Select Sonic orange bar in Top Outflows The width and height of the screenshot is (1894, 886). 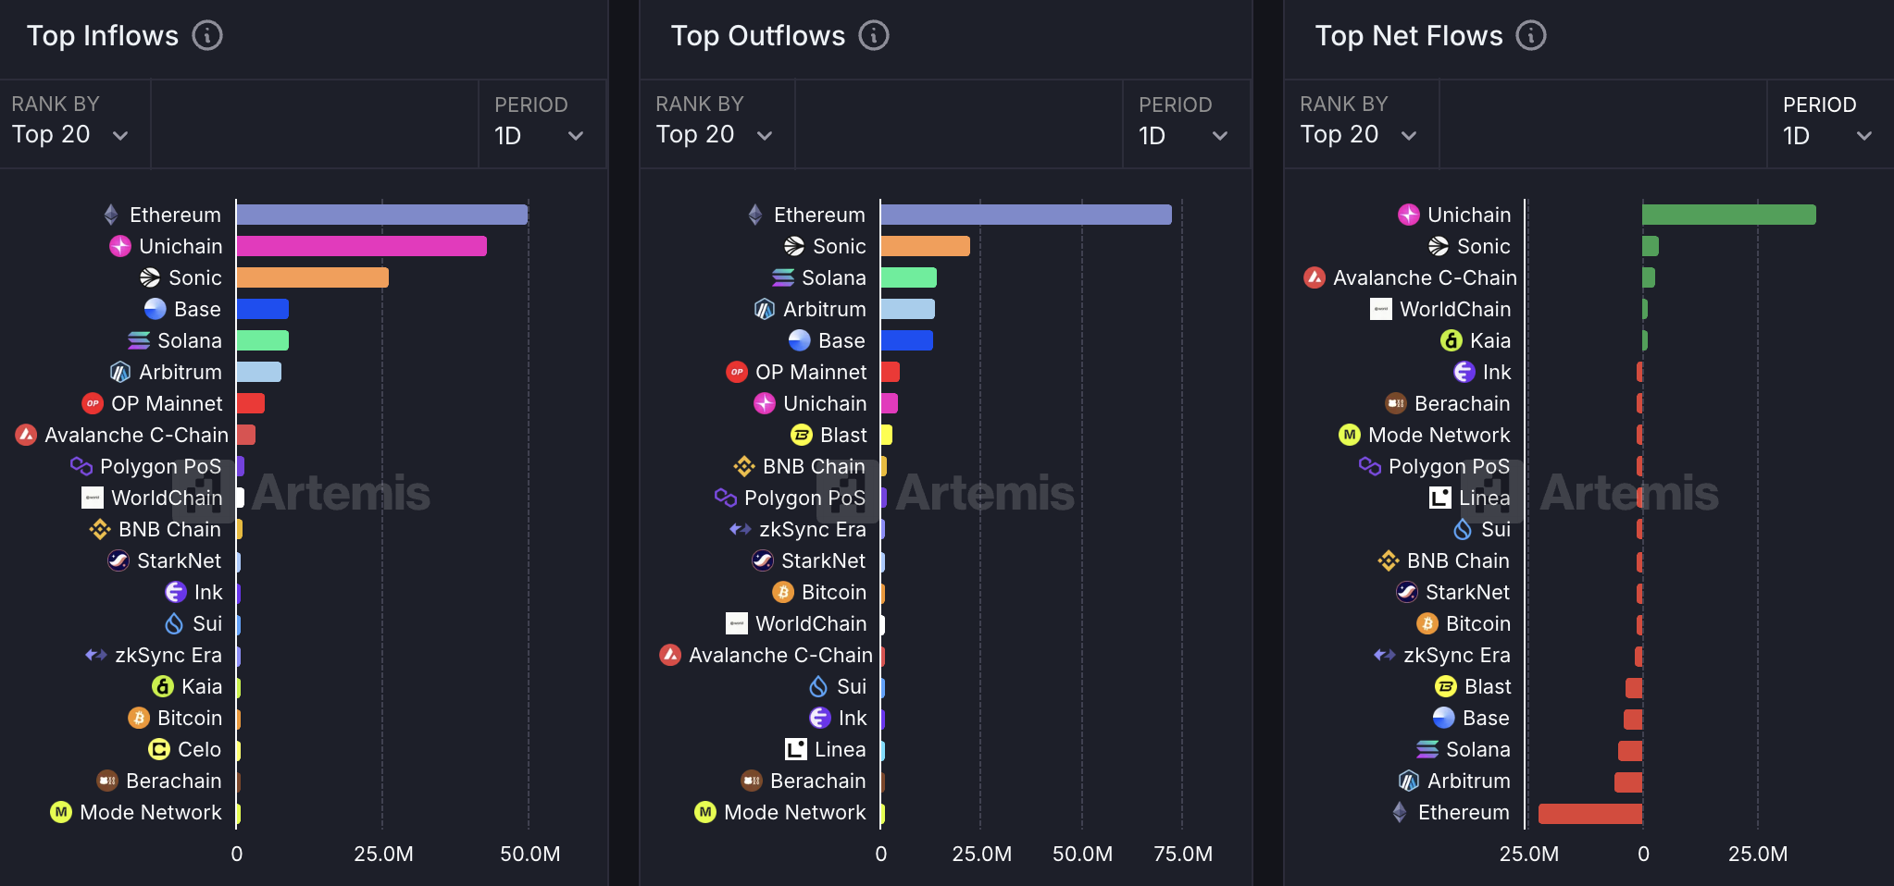pyautogui.click(x=926, y=246)
